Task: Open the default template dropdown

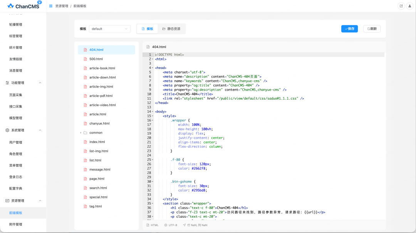Action: point(110,29)
